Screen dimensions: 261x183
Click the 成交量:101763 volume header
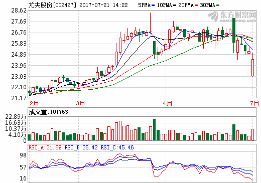[x=49, y=112]
